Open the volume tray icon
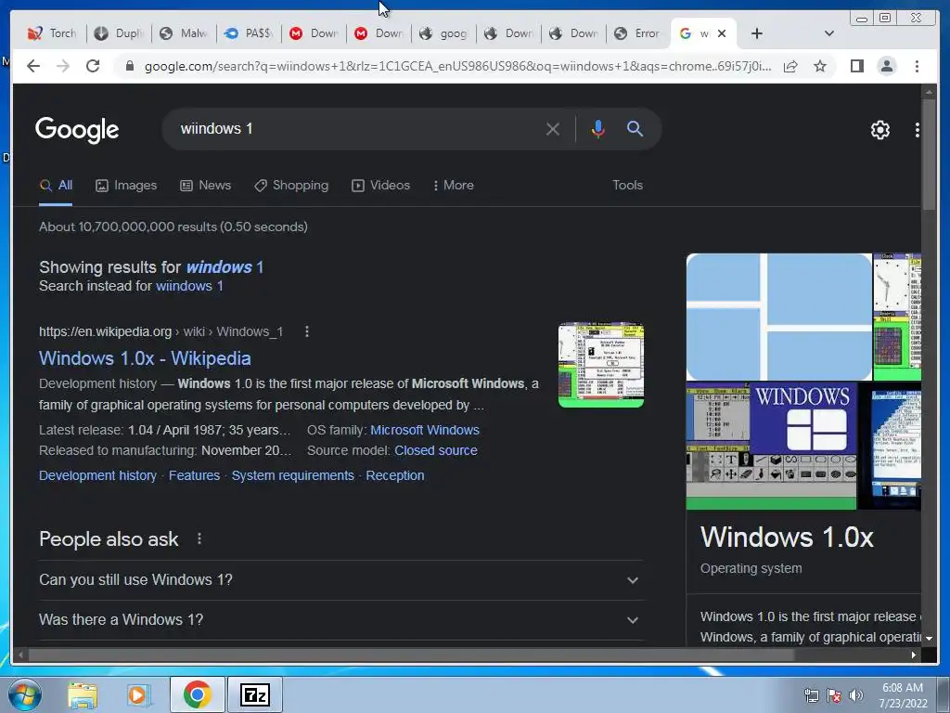Viewport: 950px width, 713px height. (x=856, y=695)
